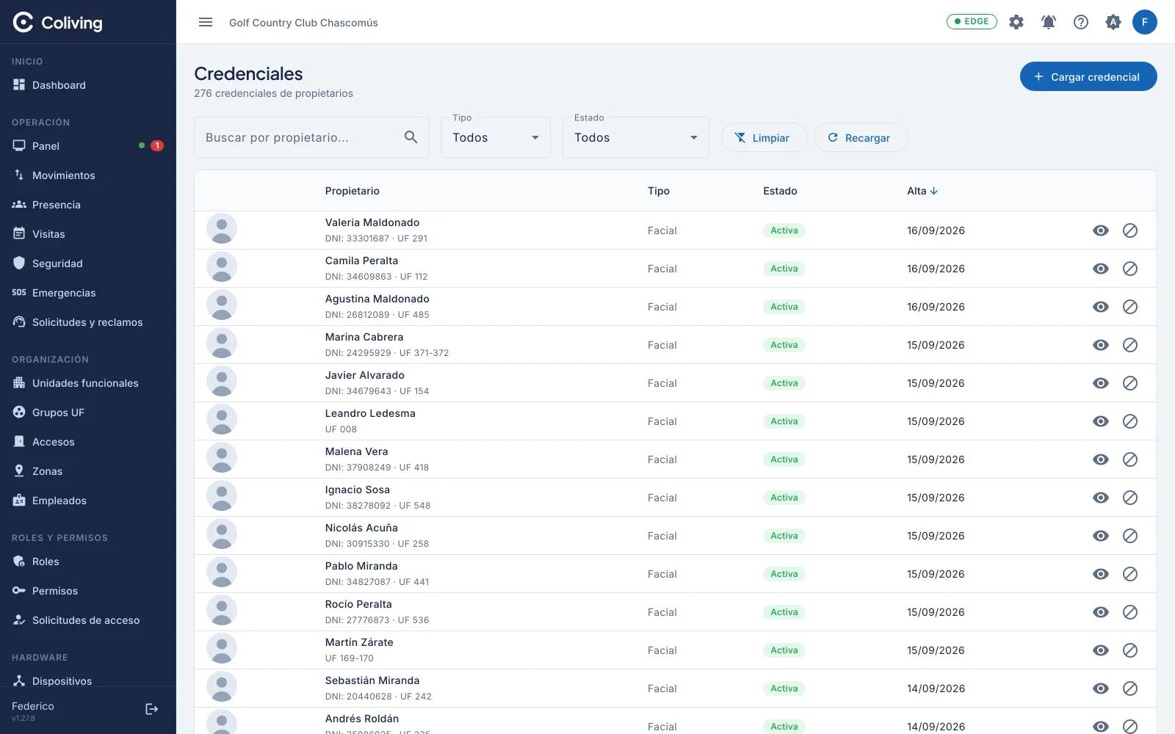Image resolution: width=1175 pixels, height=734 pixels.
Task: Go to Movimientos in sidebar
Action: (x=88, y=175)
